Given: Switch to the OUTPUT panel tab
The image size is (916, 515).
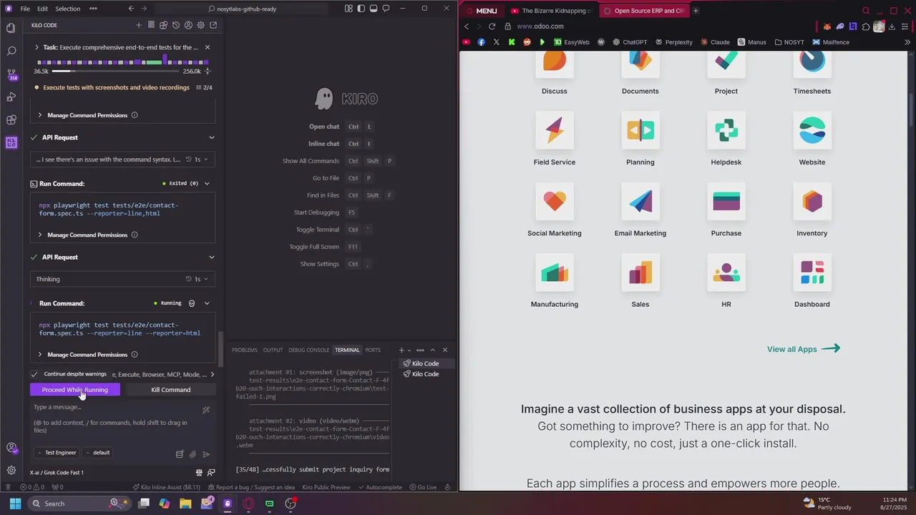Looking at the screenshot, I should 273,350.
